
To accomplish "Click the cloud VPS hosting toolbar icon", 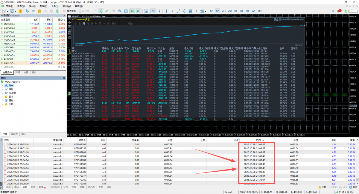I will pyautogui.click(x=52, y=11).
